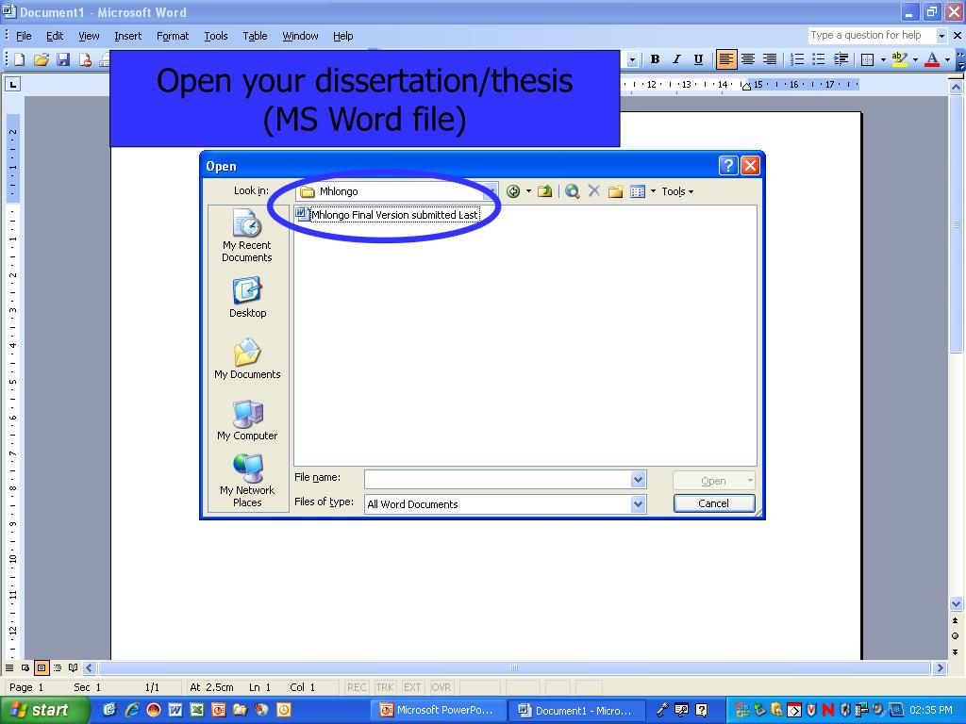Image resolution: width=966 pixels, height=724 pixels.
Task: Expand the Views dropdown arrow
Action: pyautogui.click(x=653, y=191)
